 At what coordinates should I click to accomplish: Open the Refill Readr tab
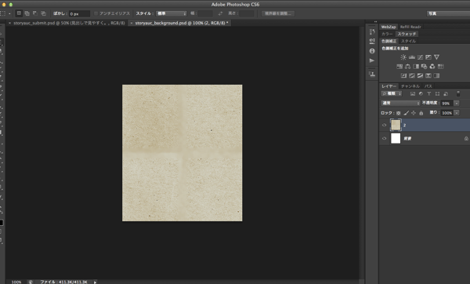click(410, 27)
